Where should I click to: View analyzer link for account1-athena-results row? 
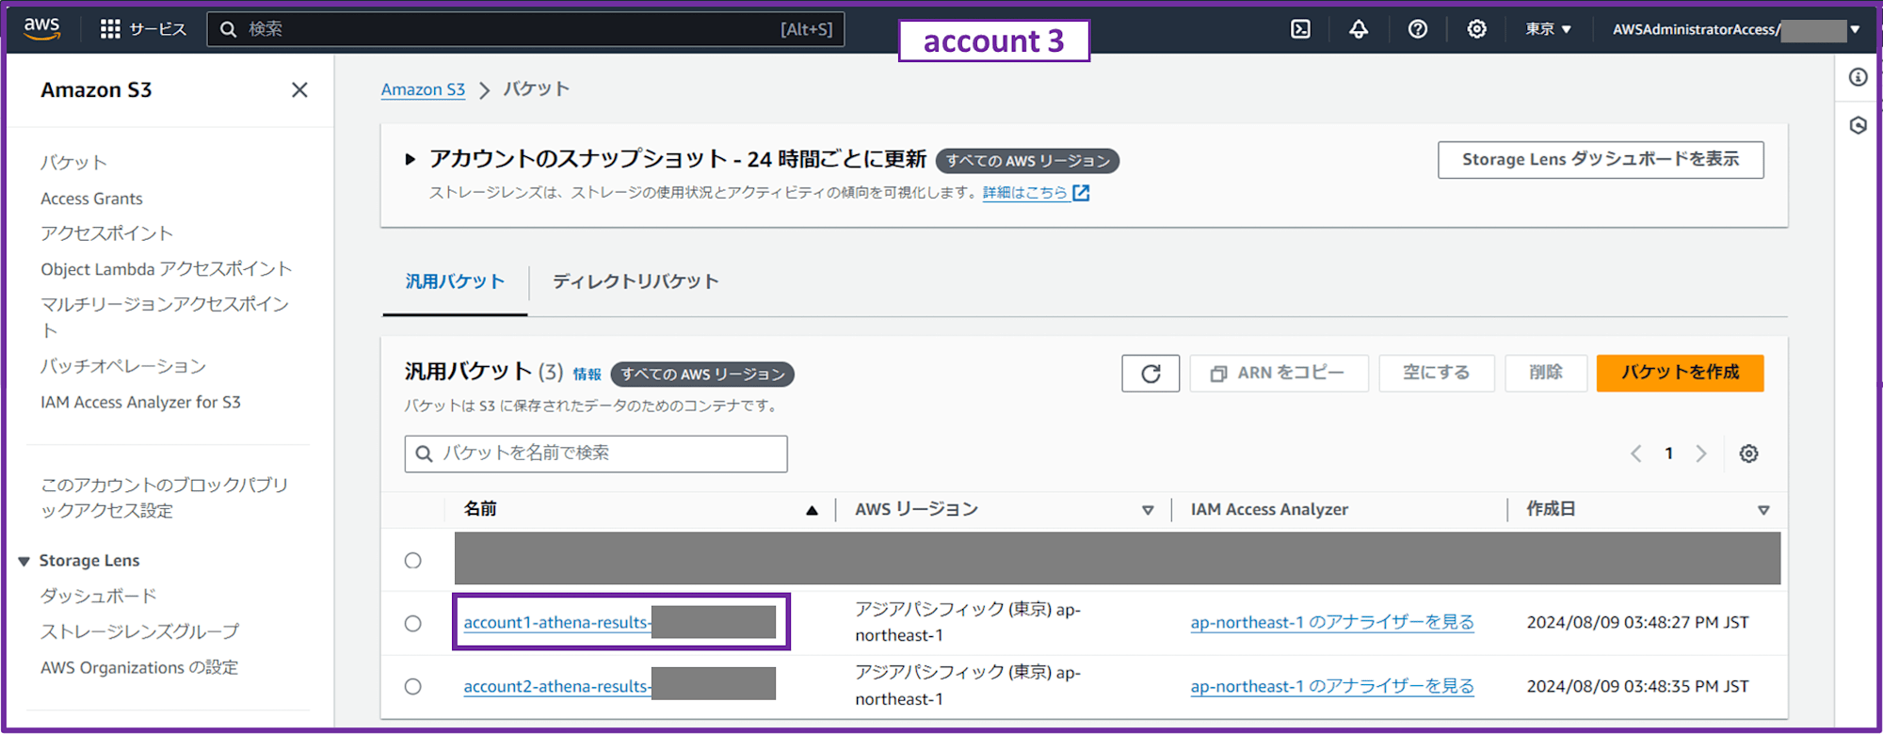click(1332, 622)
